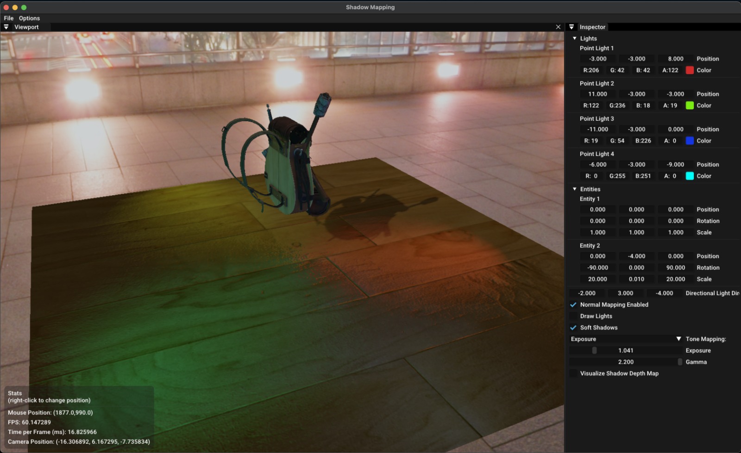Open Point Light 4 cyan color swatch

point(690,176)
